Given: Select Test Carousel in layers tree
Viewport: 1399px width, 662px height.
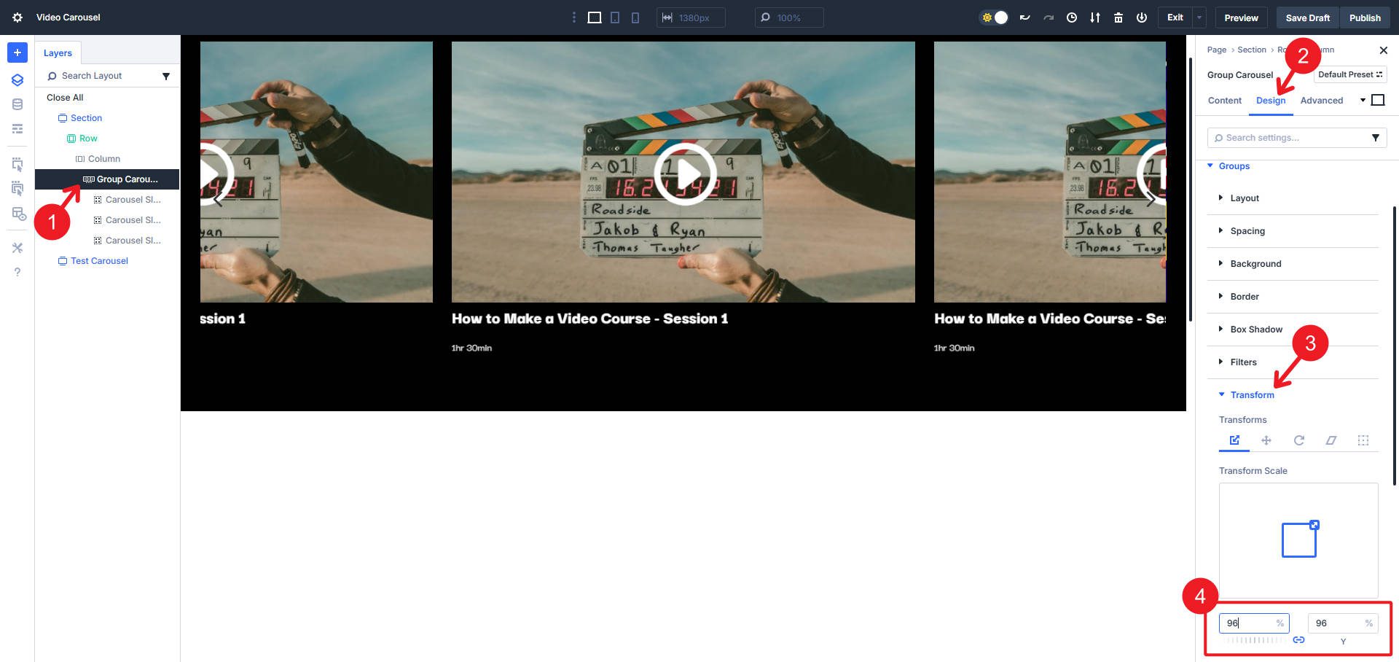Looking at the screenshot, I should coord(99,261).
